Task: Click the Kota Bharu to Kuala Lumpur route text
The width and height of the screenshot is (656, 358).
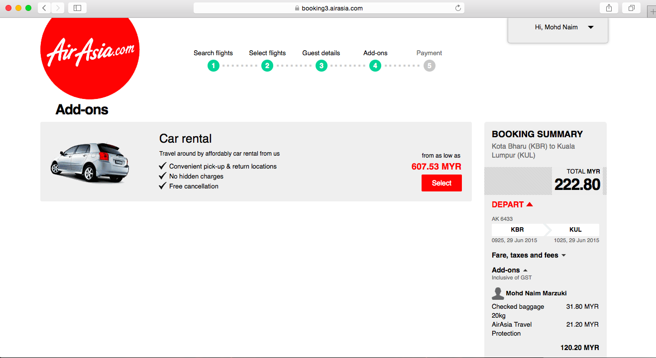Action: pyautogui.click(x=534, y=151)
